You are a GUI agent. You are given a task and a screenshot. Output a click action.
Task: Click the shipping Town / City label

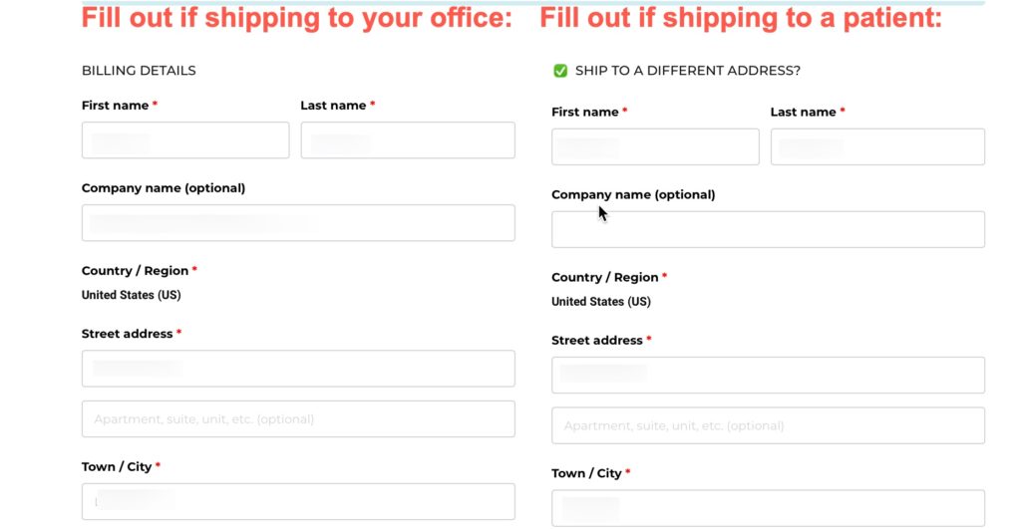click(586, 473)
